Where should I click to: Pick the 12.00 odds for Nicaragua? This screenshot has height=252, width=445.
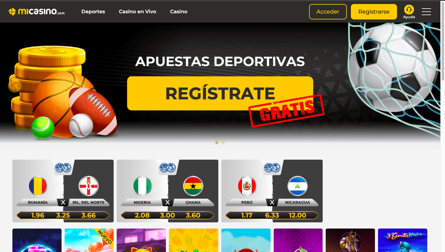coord(297,215)
